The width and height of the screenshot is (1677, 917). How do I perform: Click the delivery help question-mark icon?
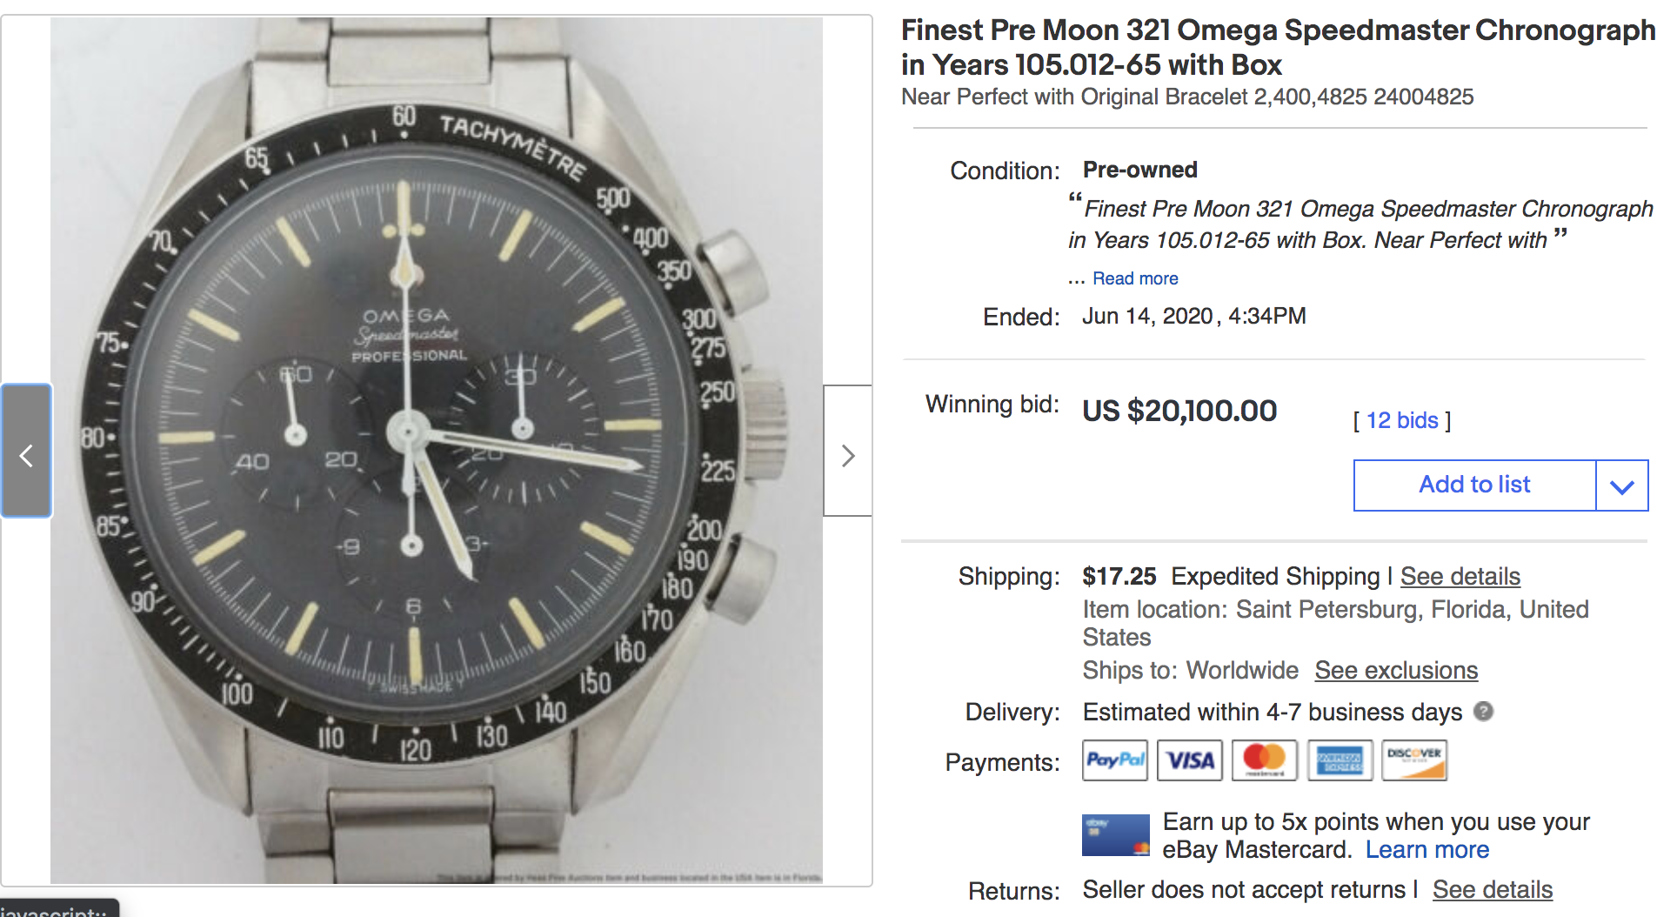[1484, 712]
